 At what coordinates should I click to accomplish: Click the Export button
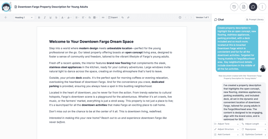click(x=113, y=17)
